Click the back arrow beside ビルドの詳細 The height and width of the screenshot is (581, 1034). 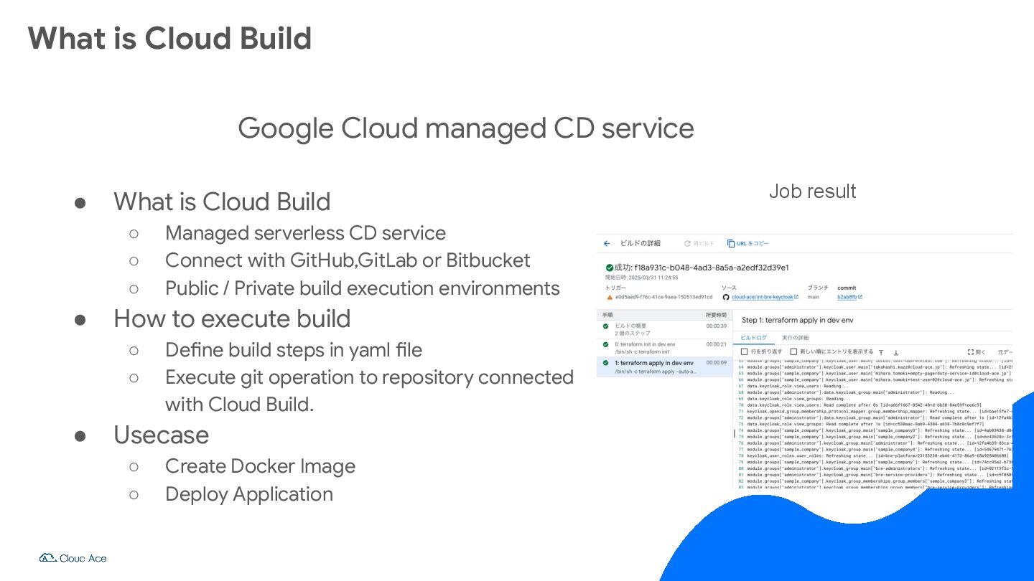(607, 244)
